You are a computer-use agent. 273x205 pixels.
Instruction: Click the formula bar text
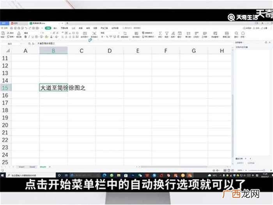tap(46, 44)
